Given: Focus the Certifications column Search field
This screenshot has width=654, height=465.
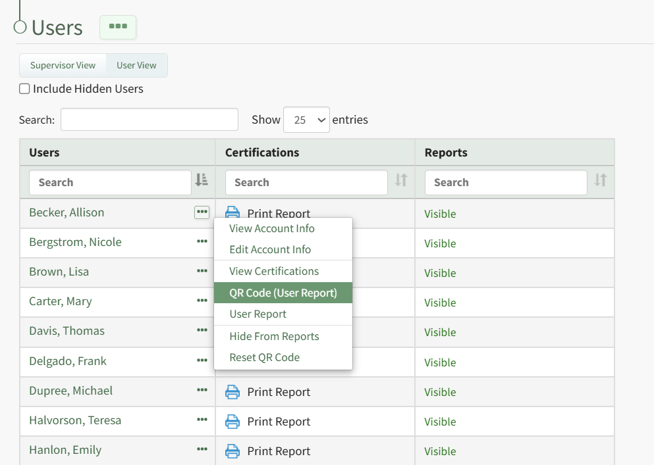Looking at the screenshot, I should [306, 182].
